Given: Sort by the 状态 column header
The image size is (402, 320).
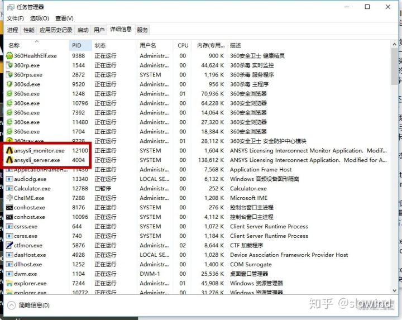Looking at the screenshot, I should pyautogui.click(x=114, y=45).
